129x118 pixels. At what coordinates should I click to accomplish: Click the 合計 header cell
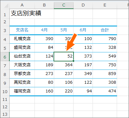point(105,30)
